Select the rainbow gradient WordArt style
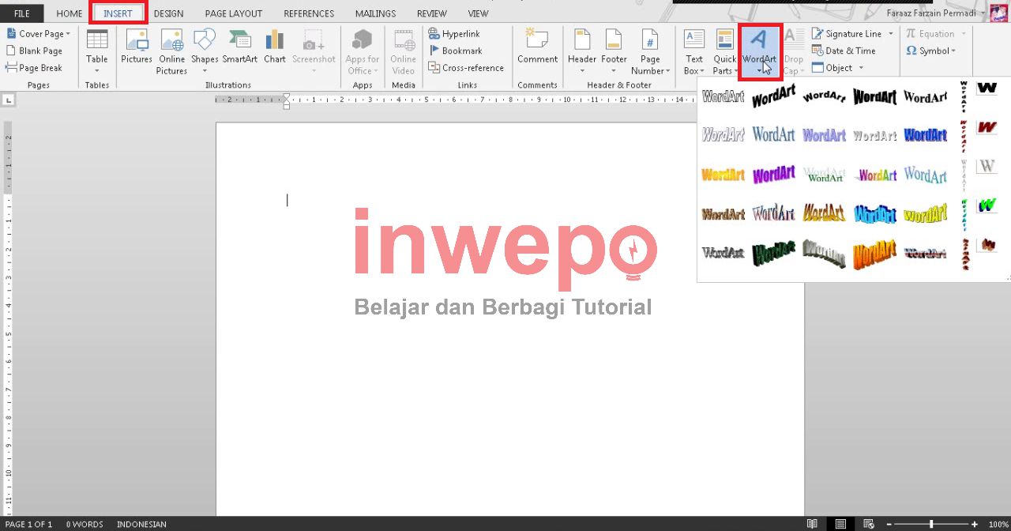The image size is (1011, 531). click(874, 175)
